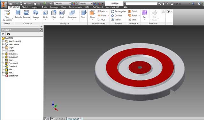The image size is (204, 120).
Task: Select the Hole tool in ribbon
Action: [45, 15]
